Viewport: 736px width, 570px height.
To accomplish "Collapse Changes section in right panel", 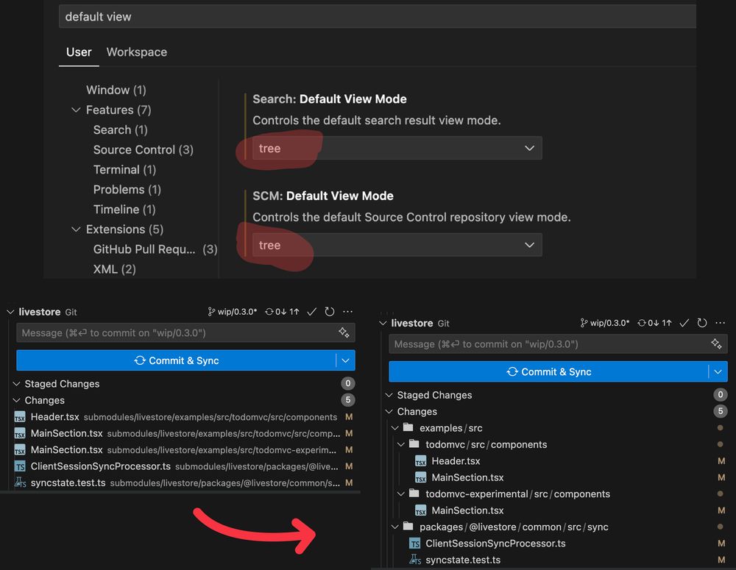I will pyautogui.click(x=389, y=411).
